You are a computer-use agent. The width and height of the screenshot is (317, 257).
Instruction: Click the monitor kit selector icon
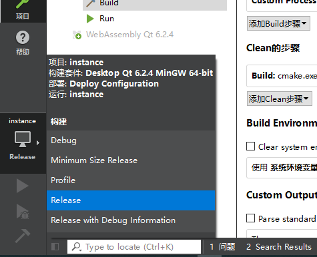click(23, 139)
